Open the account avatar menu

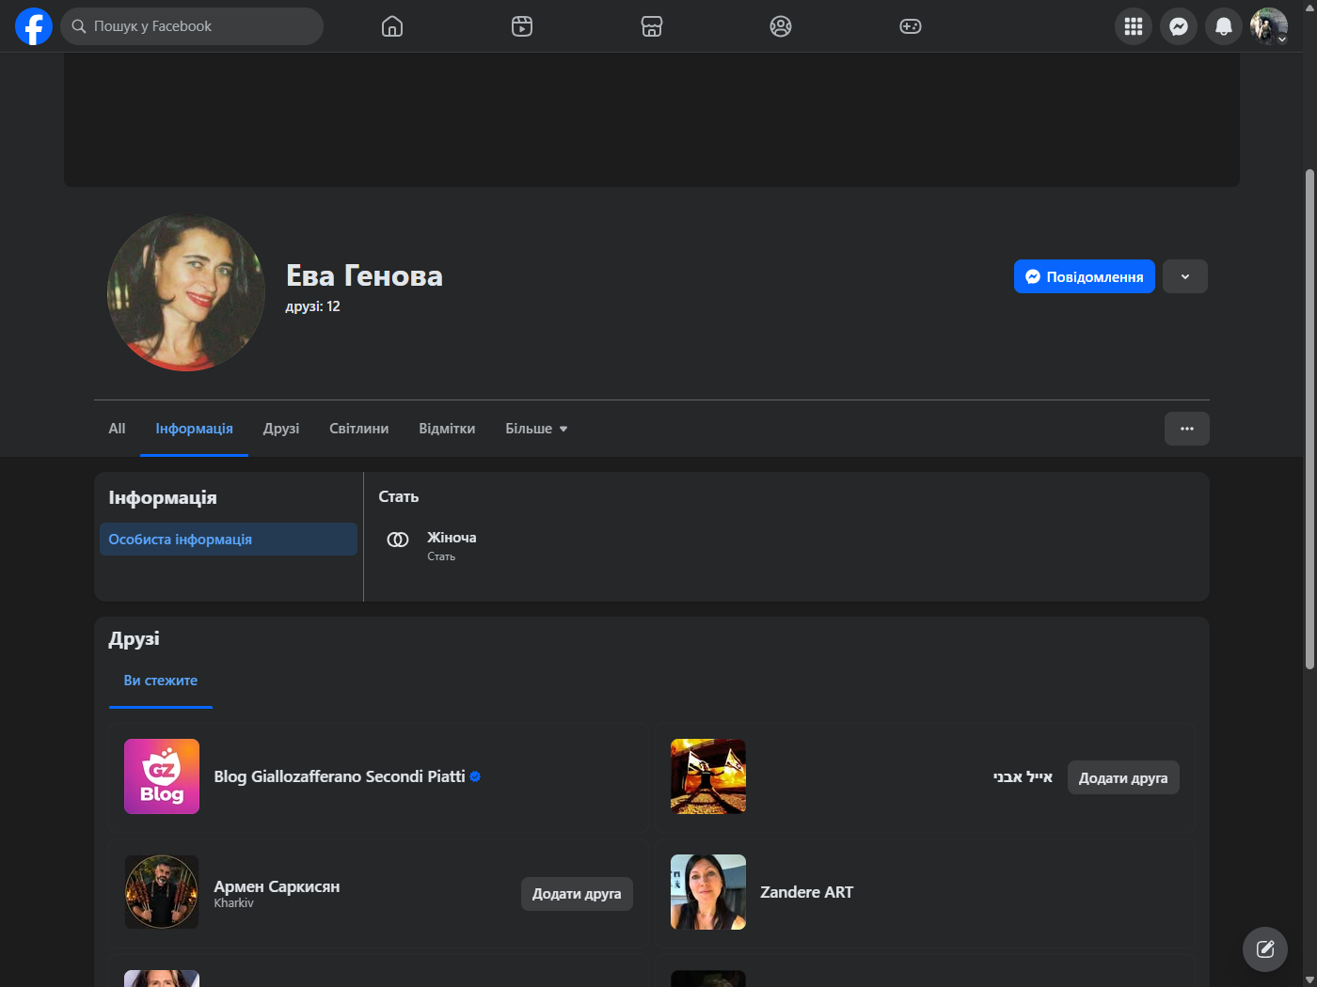1269,26
